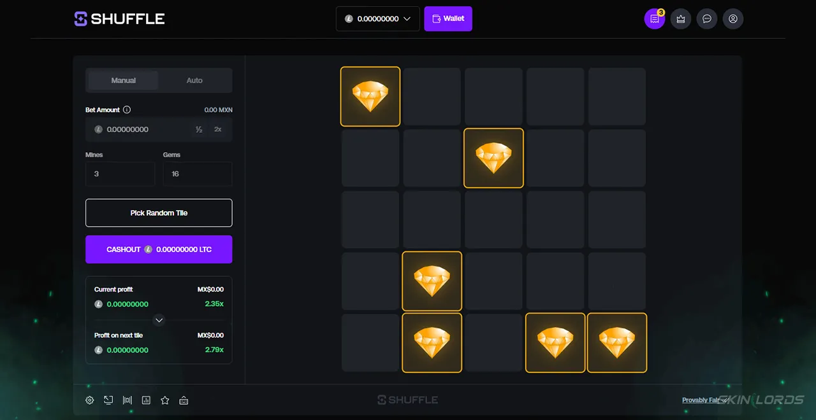Open the Provably Fair link

[x=704, y=400]
